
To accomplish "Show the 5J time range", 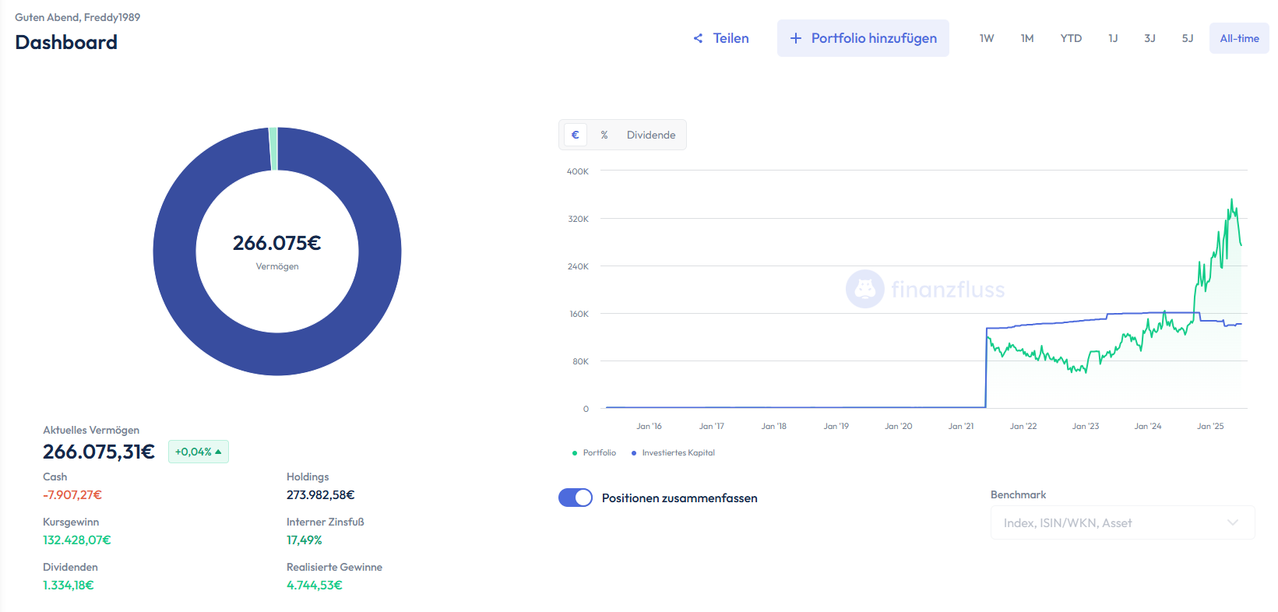I will [1188, 38].
